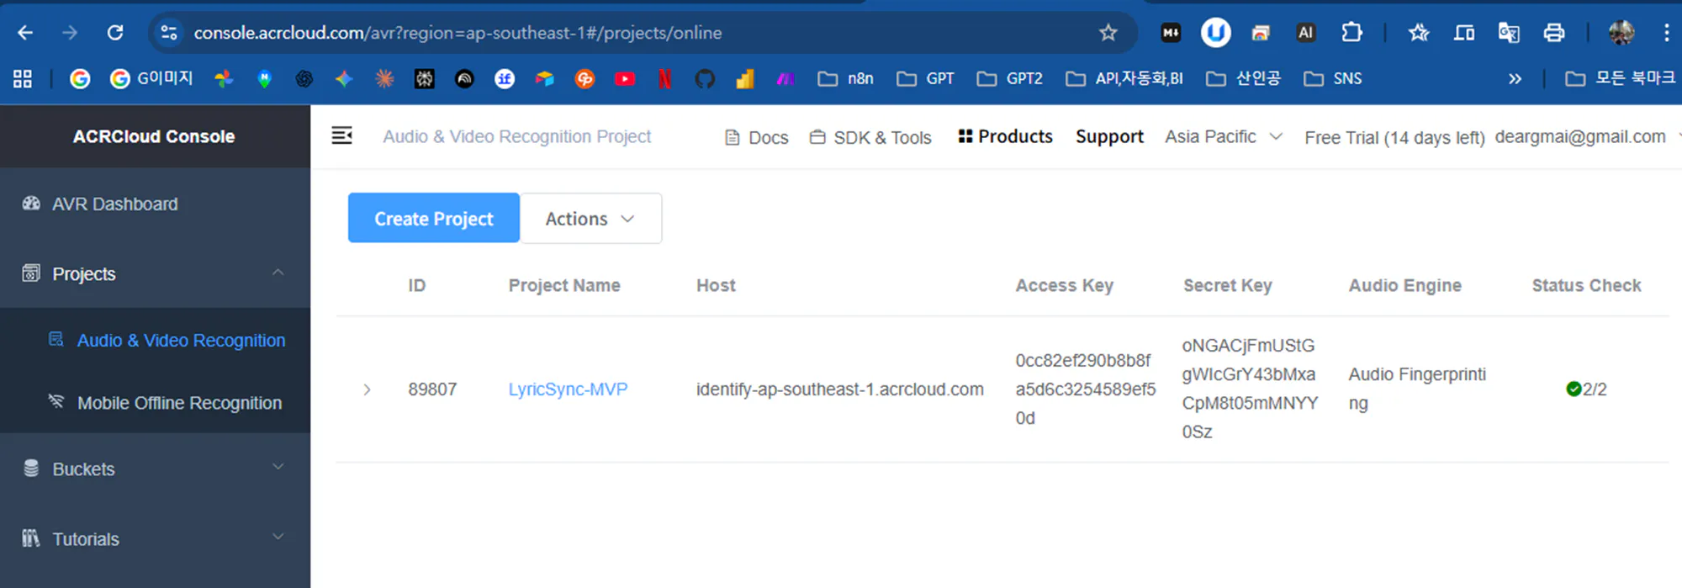Open the AVR Dashboard page

114,204
